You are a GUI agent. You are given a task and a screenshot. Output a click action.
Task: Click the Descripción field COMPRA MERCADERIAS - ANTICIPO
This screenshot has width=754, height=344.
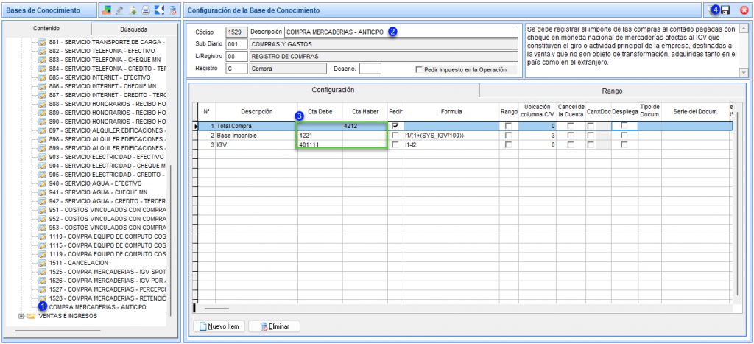click(x=401, y=32)
